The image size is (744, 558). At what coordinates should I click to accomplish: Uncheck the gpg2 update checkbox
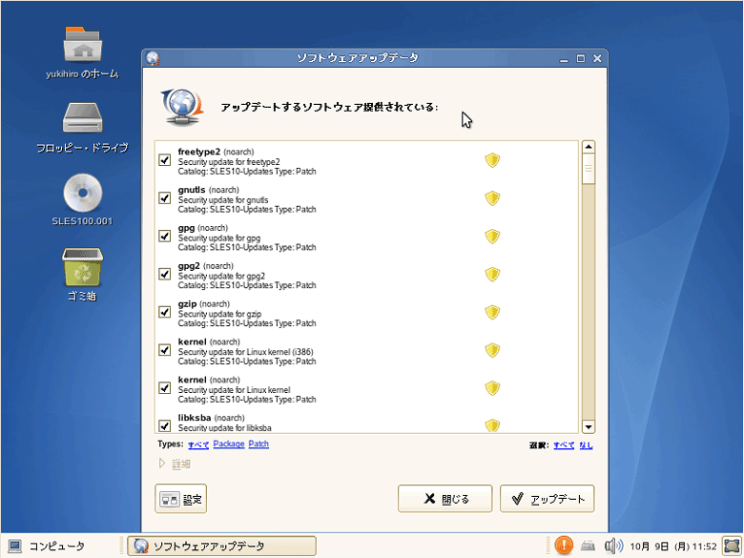point(165,275)
